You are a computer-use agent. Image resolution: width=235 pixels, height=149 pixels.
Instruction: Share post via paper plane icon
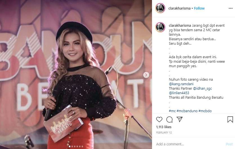(179, 119)
